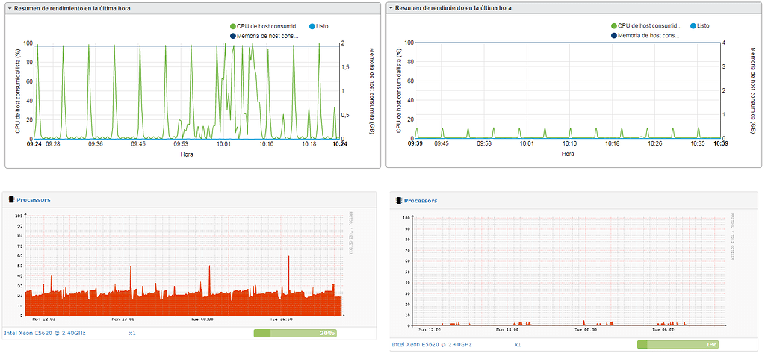
Task: Click the 10:24 end time label
Action: tap(339, 144)
